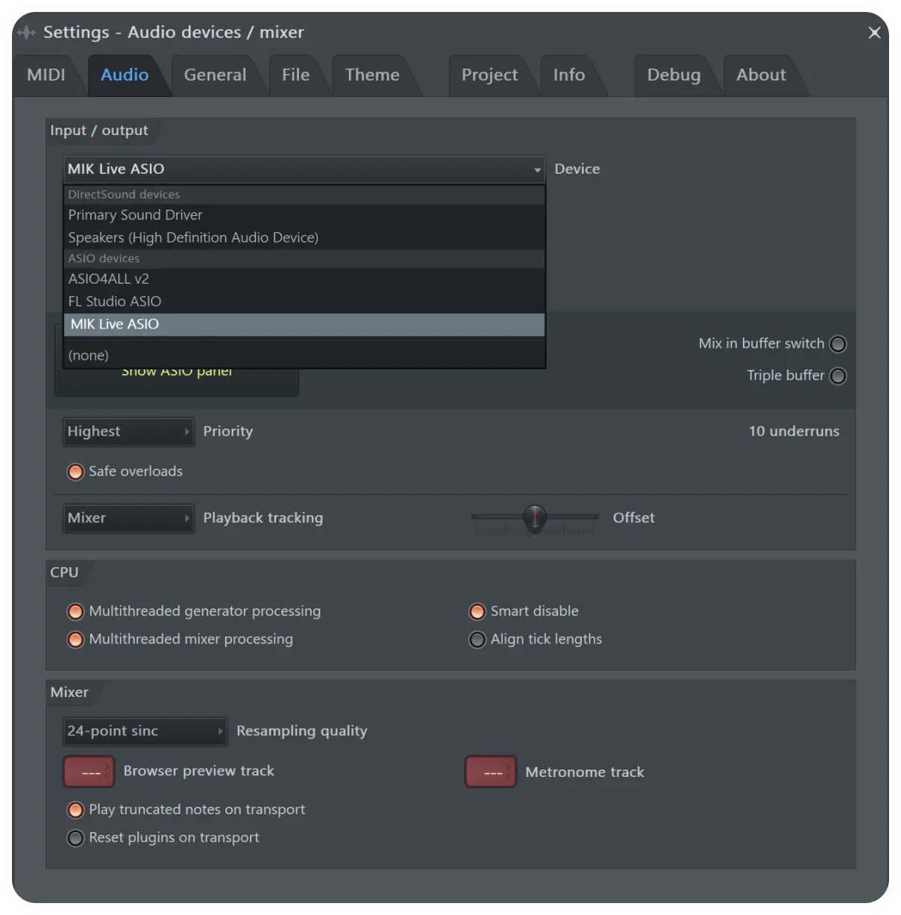Click the Browser preview track selector
901x915 pixels.
(x=89, y=772)
